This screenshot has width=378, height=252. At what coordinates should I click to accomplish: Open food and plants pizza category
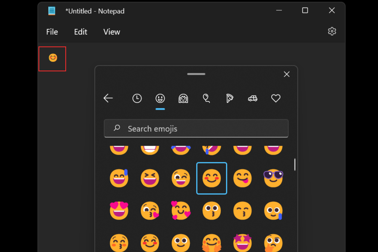coord(229,98)
